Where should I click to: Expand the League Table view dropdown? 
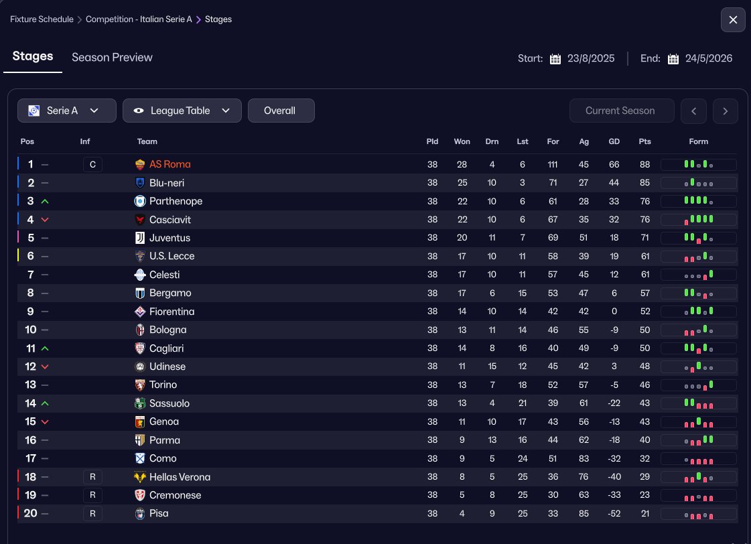click(182, 111)
